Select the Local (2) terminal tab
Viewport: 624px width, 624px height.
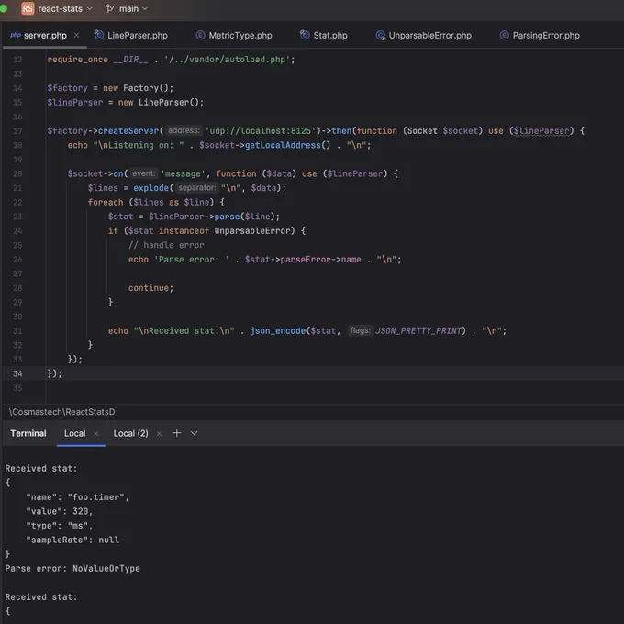pos(130,433)
